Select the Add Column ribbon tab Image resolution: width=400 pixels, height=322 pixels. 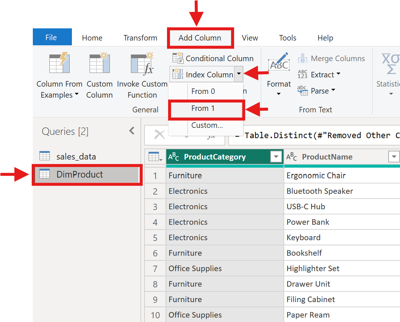pos(200,38)
